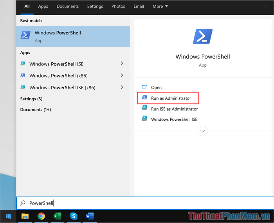
Task: Expand the Windows PowerShell ISE (x86) arrow
Action: [x=122, y=87]
